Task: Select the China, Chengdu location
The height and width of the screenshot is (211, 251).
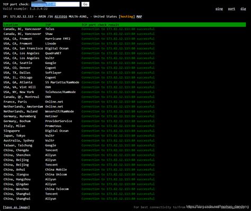Action: point(16,150)
